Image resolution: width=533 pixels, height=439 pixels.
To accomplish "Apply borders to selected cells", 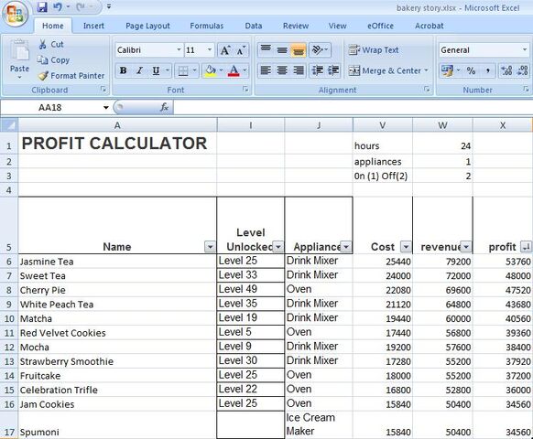I will [183, 70].
